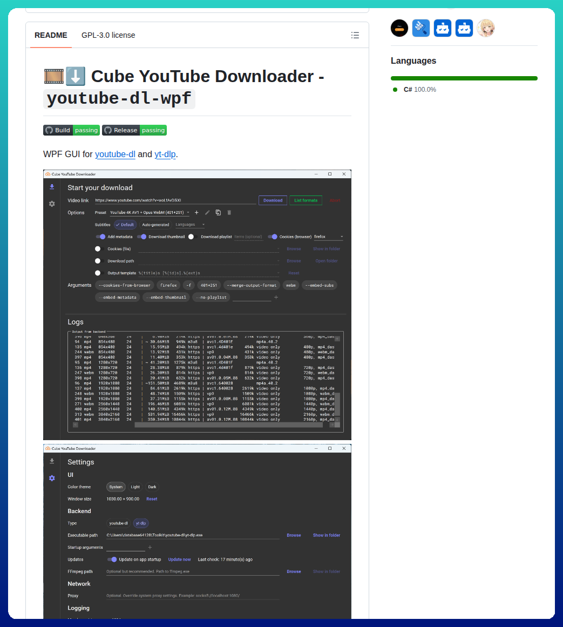563x627 pixels.
Task: Maximize the Settings app window
Action: click(330, 448)
